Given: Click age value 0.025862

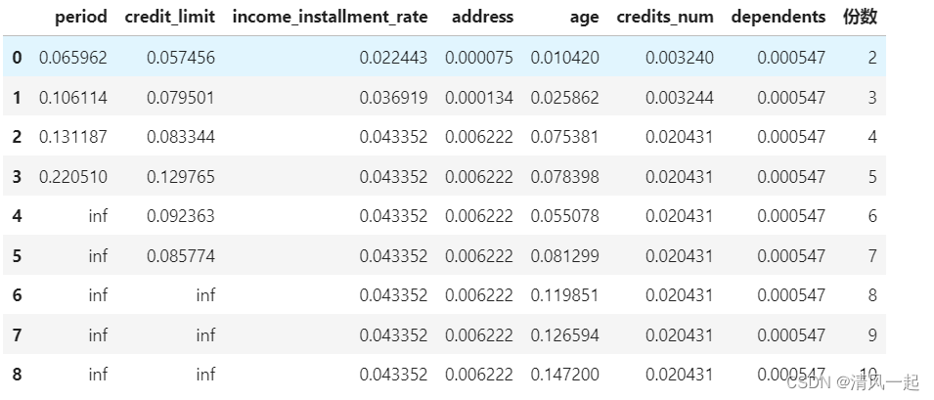Looking at the screenshot, I should (x=564, y=97).
